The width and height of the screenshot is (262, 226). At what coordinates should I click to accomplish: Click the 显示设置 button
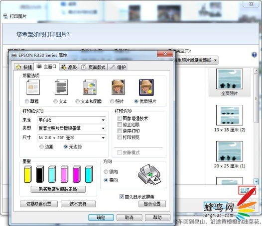152,204
